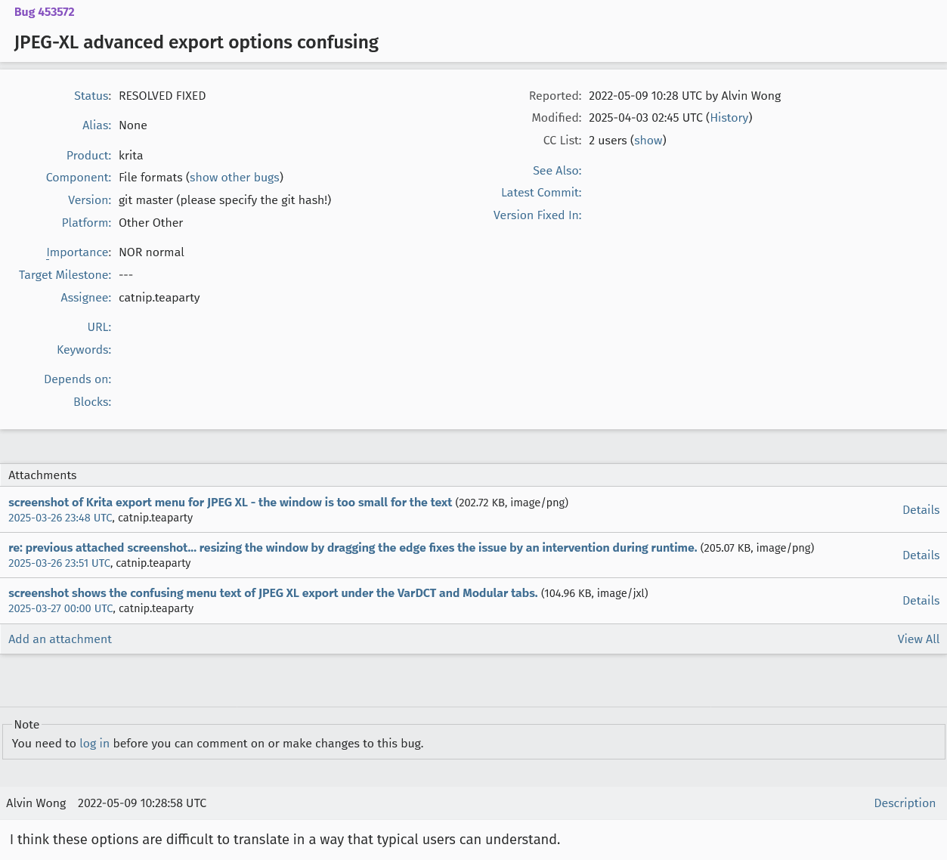
Task: Open the Description comment link
Action: (905, 803)
